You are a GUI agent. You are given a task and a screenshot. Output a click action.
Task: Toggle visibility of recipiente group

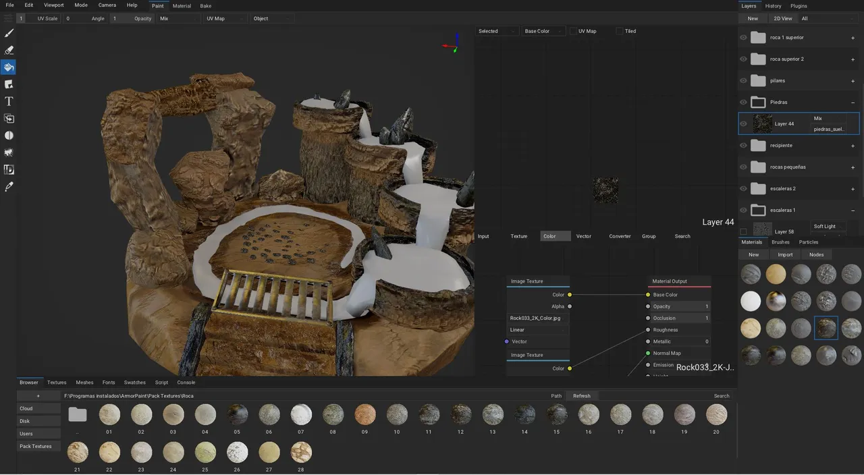(743, 146)
